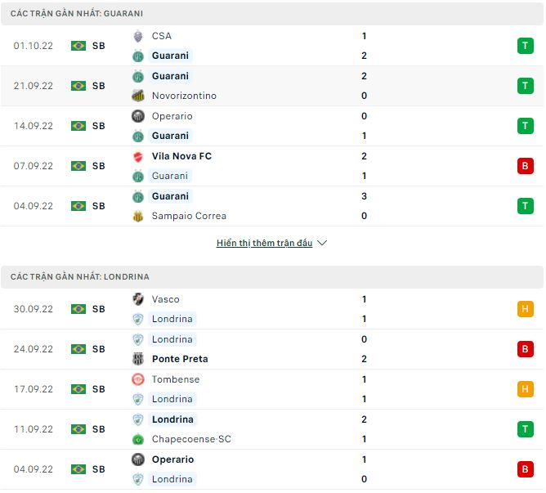Image resolution: width=546 pixels, height=493 pixels.
Task: Click Brazil flag on 01.10.22 match
Action: [x=78, y=46]
